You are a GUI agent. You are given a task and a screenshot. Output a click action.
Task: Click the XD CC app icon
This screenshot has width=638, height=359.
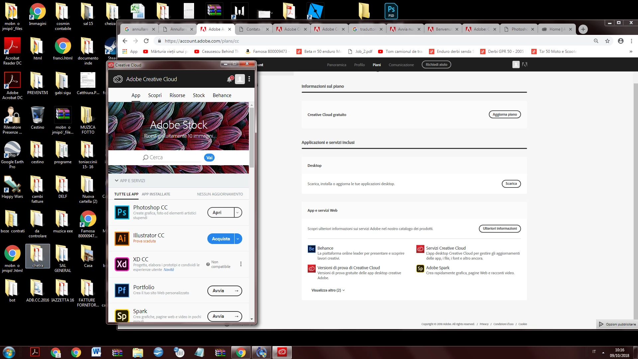point(122,264)
